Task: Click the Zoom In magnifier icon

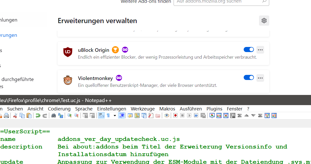Action: [69, 116]
